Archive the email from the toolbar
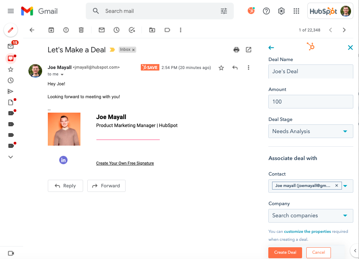359x259 pixels. point(51,30)
